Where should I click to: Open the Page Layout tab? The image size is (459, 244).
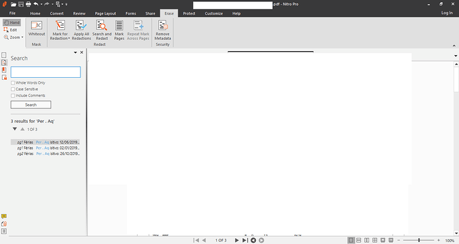105,13
